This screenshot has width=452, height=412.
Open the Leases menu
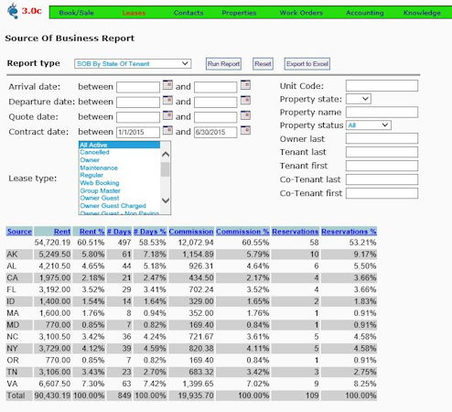point(134,13)
